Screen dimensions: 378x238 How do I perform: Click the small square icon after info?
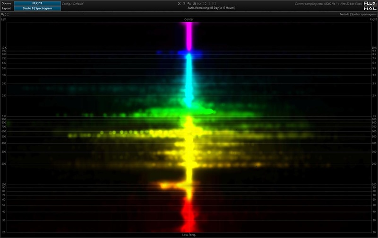(x=214, y=4)
